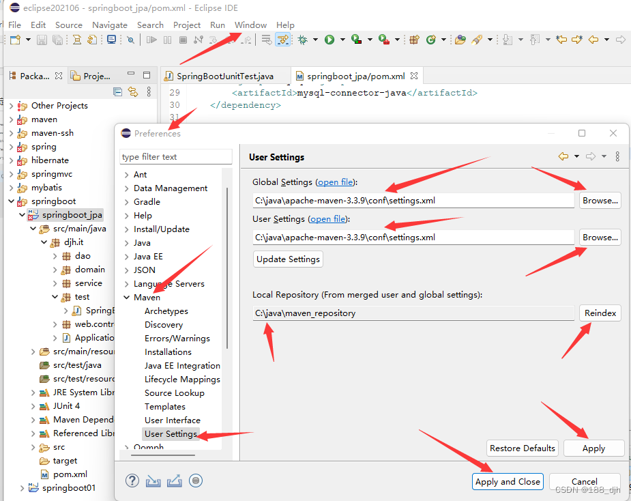The image size is (631, 501).
Task: Click the Coverage run icon
Action: coord(356,39)
